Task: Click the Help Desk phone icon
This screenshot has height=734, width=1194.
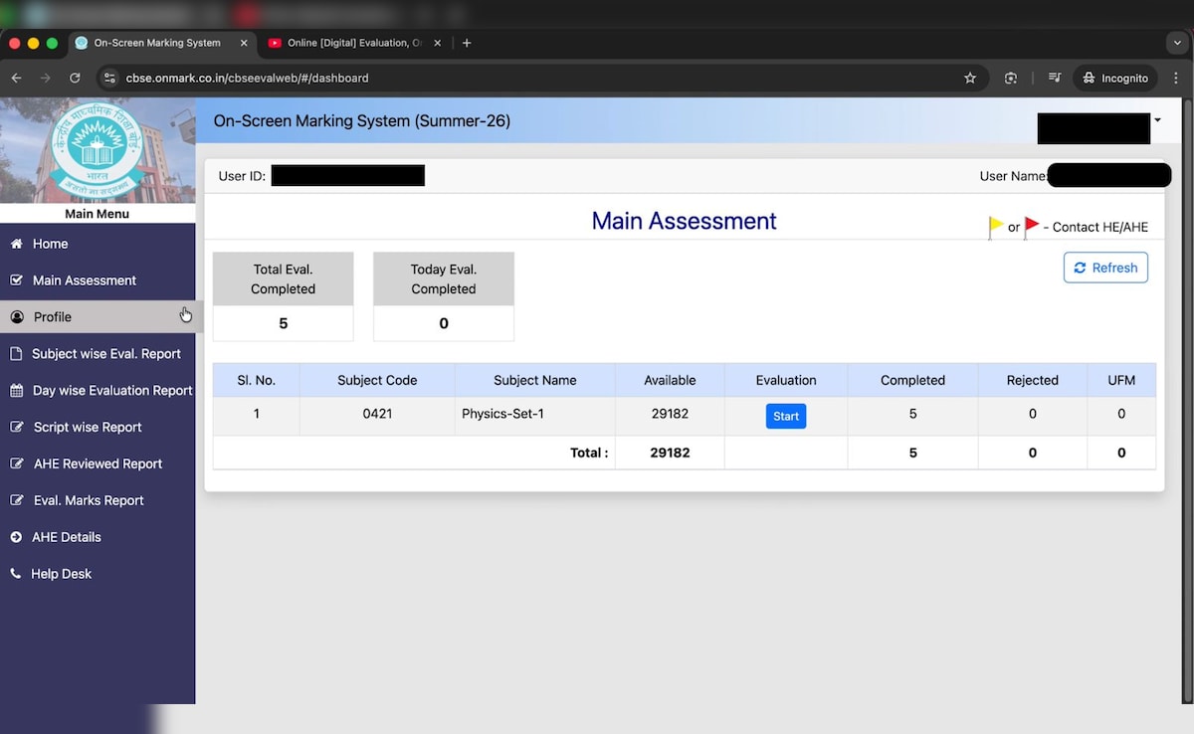Action: point(16,574)
